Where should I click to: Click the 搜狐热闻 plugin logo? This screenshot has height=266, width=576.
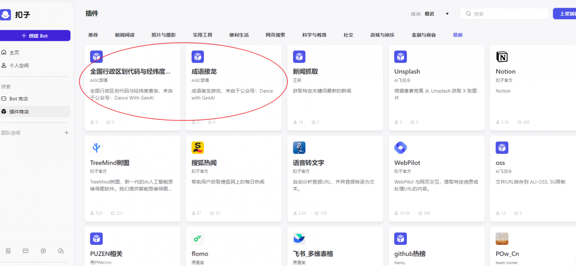click(198, 148)
